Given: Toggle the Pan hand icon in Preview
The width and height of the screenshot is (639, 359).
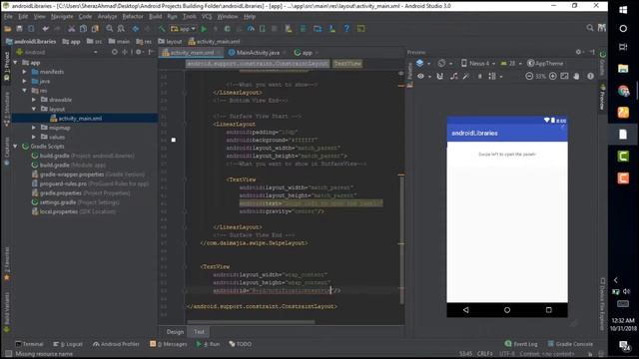Looking at the screenshot, I should (577, 76).
